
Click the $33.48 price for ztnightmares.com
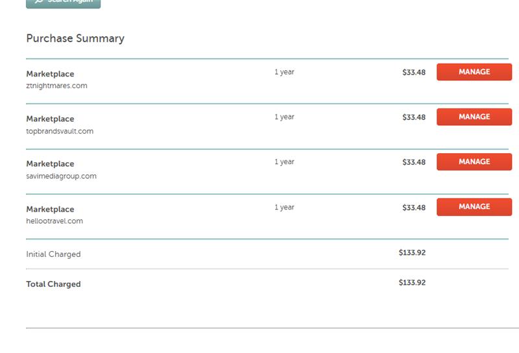pyautogui.click(x=414, y=72)
